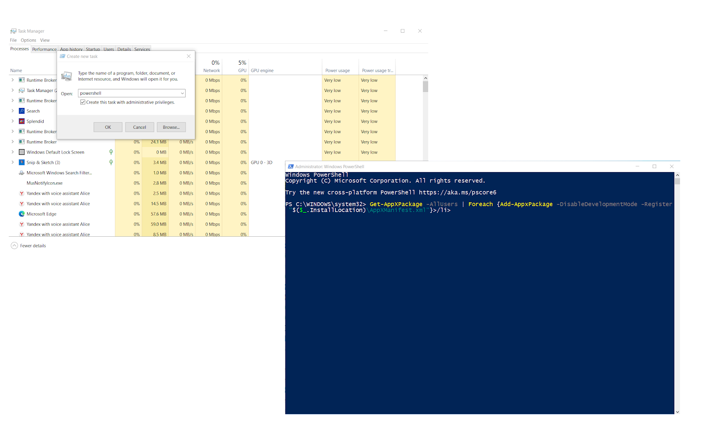Click the powershell text input field

129,93
